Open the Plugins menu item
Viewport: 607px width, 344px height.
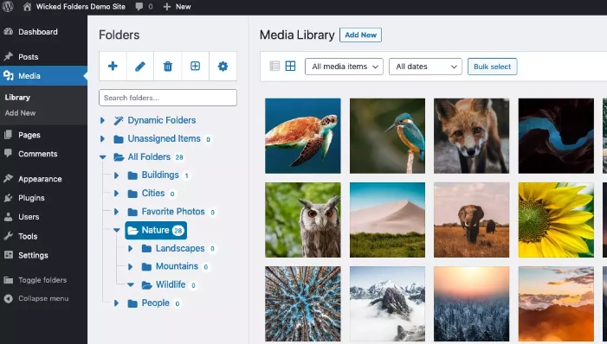[31, 198]
